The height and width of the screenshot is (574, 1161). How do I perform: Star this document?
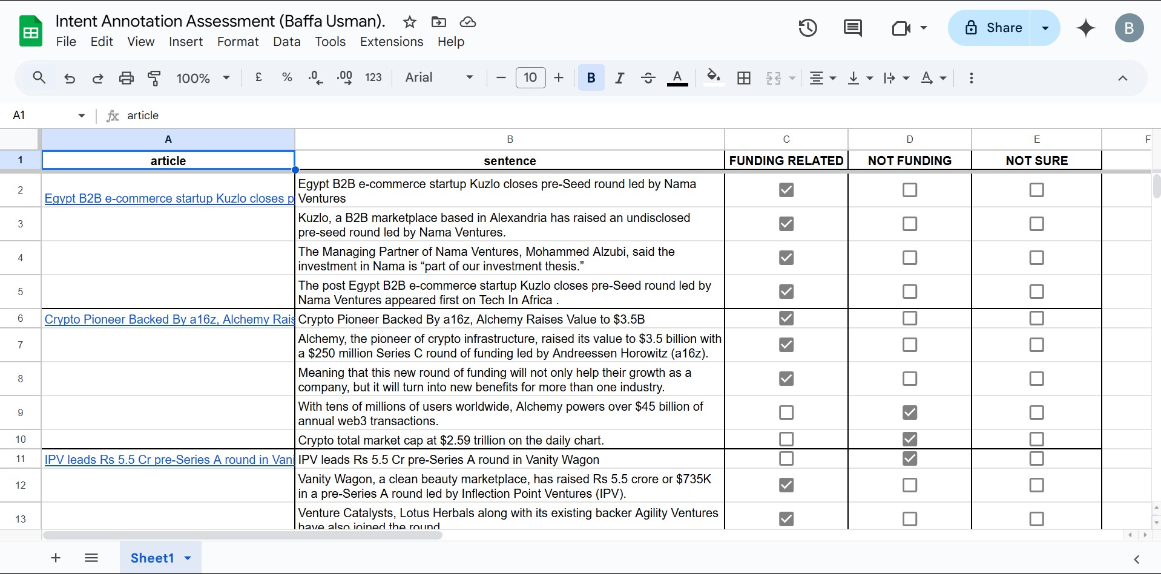[x=410, y=22]
